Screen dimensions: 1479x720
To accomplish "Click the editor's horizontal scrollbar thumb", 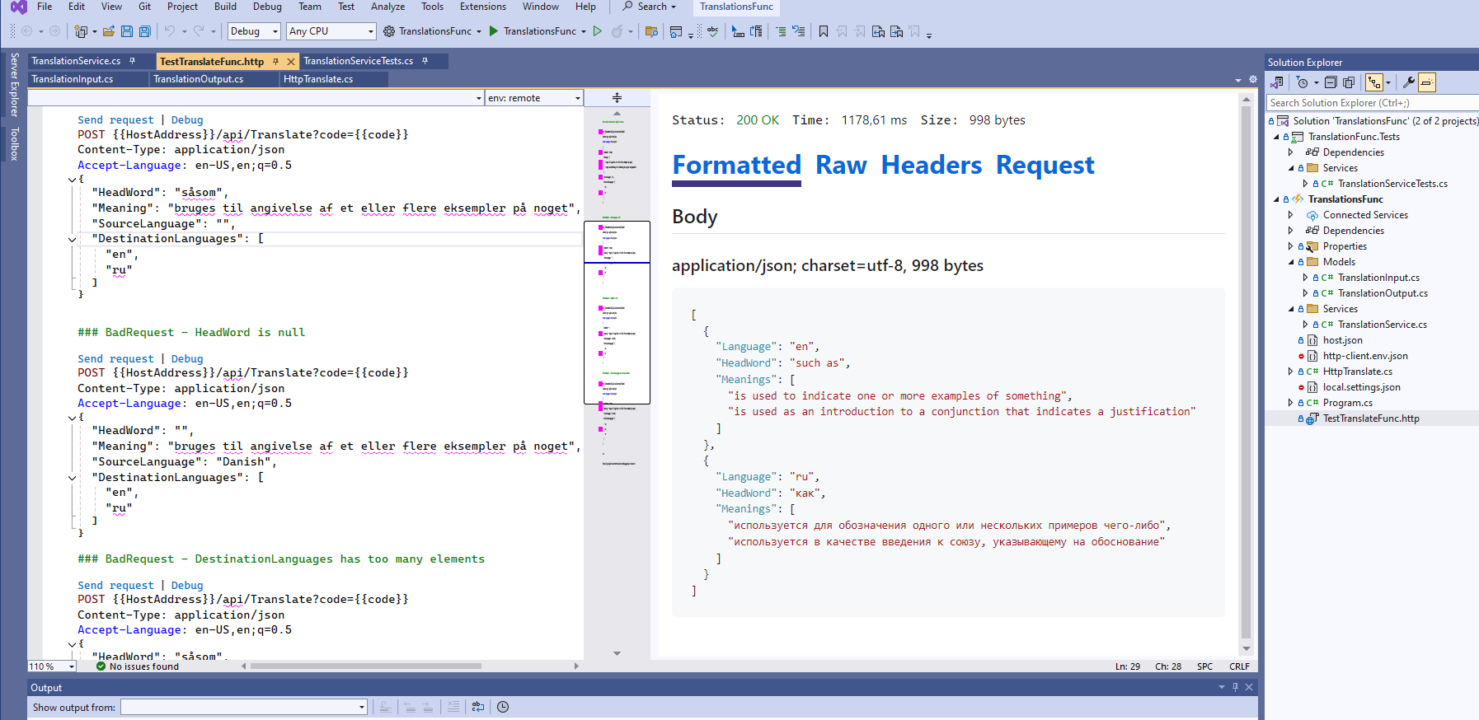I will click(365, 666).
